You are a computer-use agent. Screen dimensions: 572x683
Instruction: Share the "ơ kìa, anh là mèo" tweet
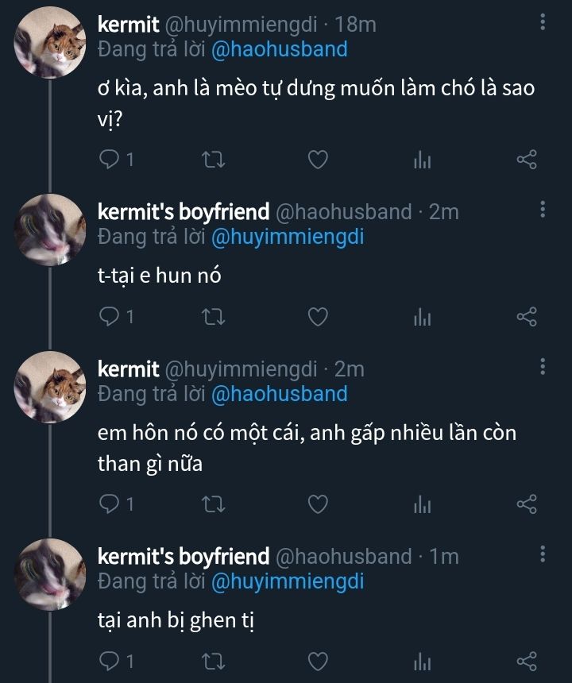tap(527, 160)
